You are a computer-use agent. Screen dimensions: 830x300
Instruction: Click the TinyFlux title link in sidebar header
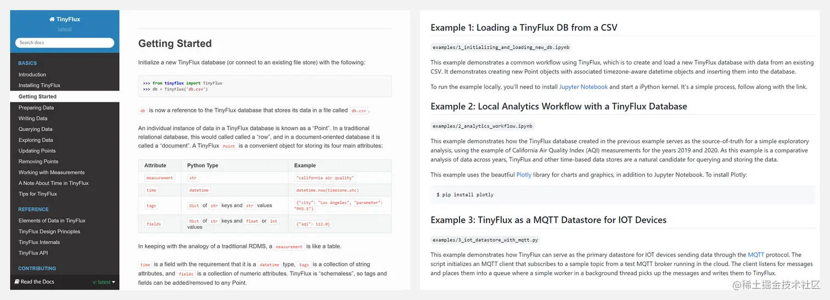[65, 19]
